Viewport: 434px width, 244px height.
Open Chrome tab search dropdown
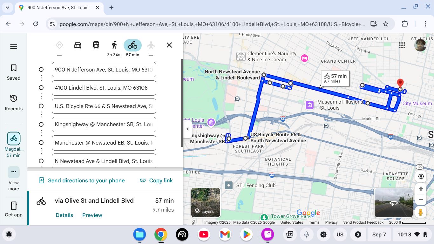click(x=7, y=8)
